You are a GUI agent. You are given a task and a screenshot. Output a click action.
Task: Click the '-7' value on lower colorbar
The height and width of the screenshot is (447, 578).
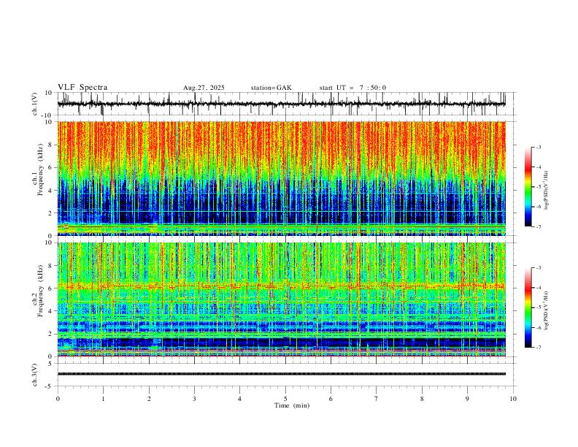tap(539, 348)
